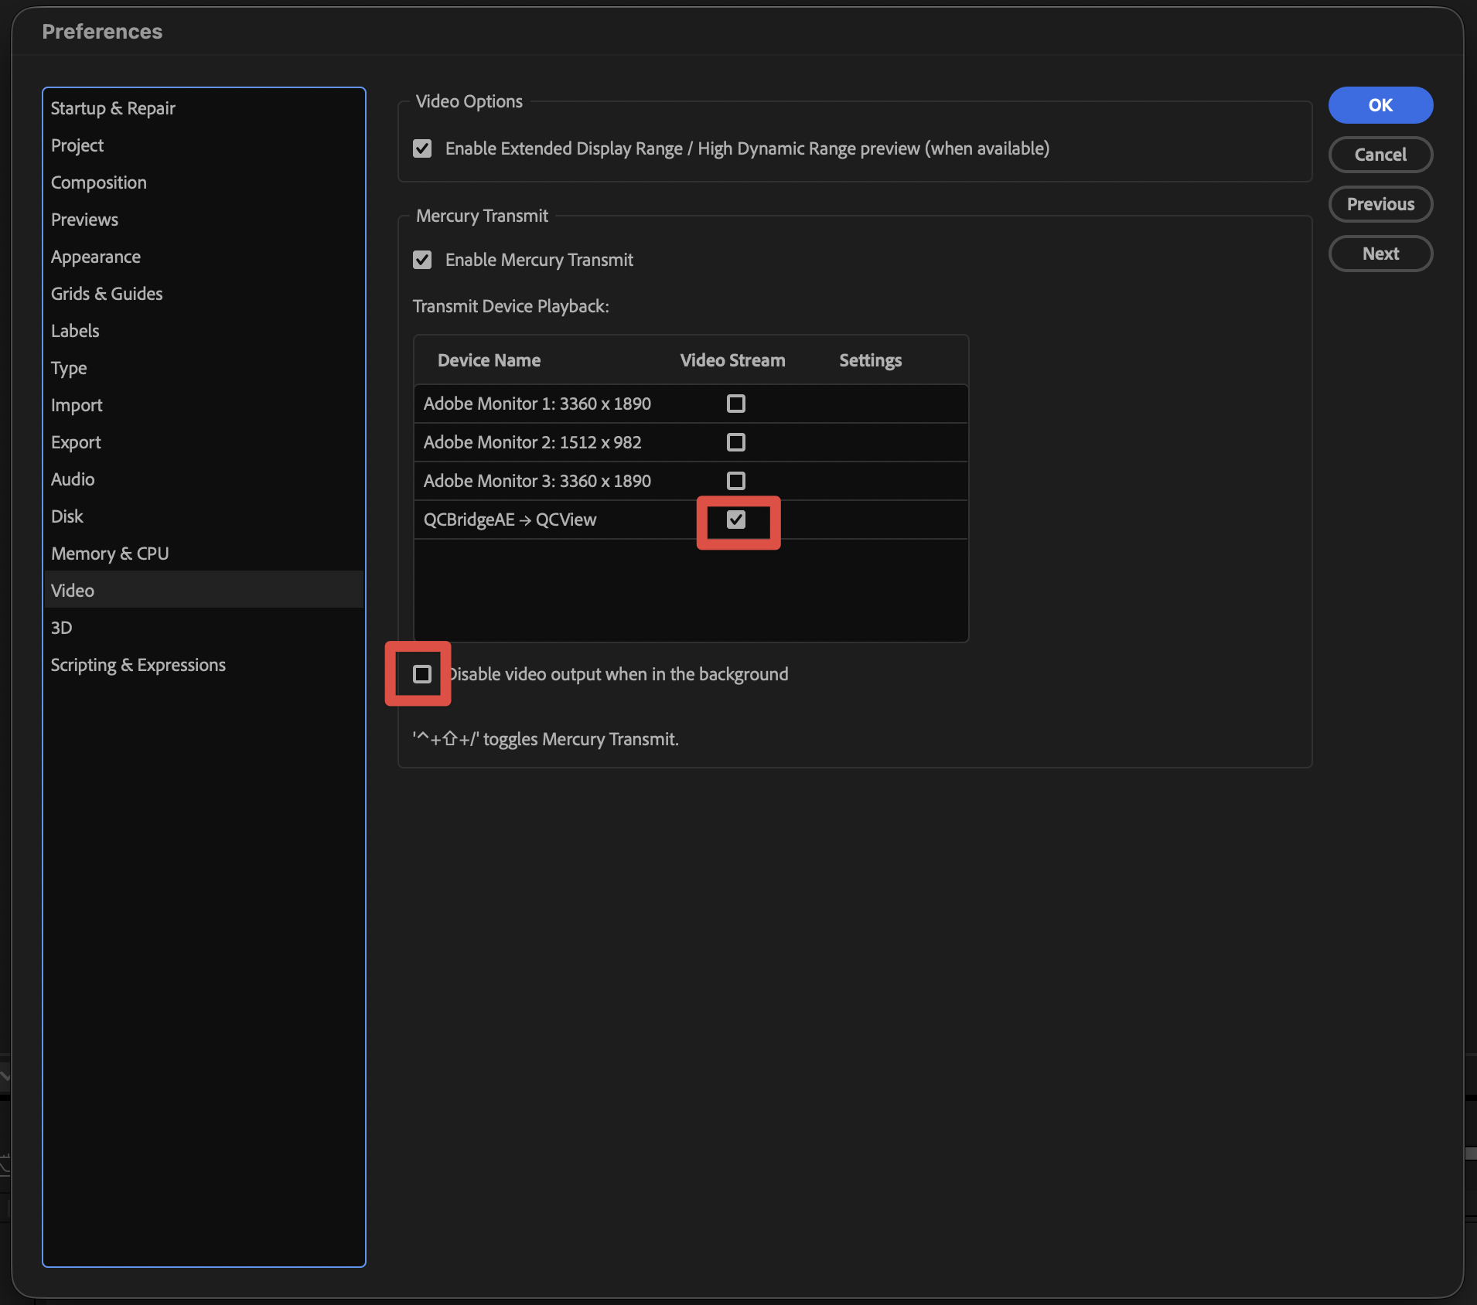Go to Next preferences page
The image size is (1477, 1305).
(1380, 254)
